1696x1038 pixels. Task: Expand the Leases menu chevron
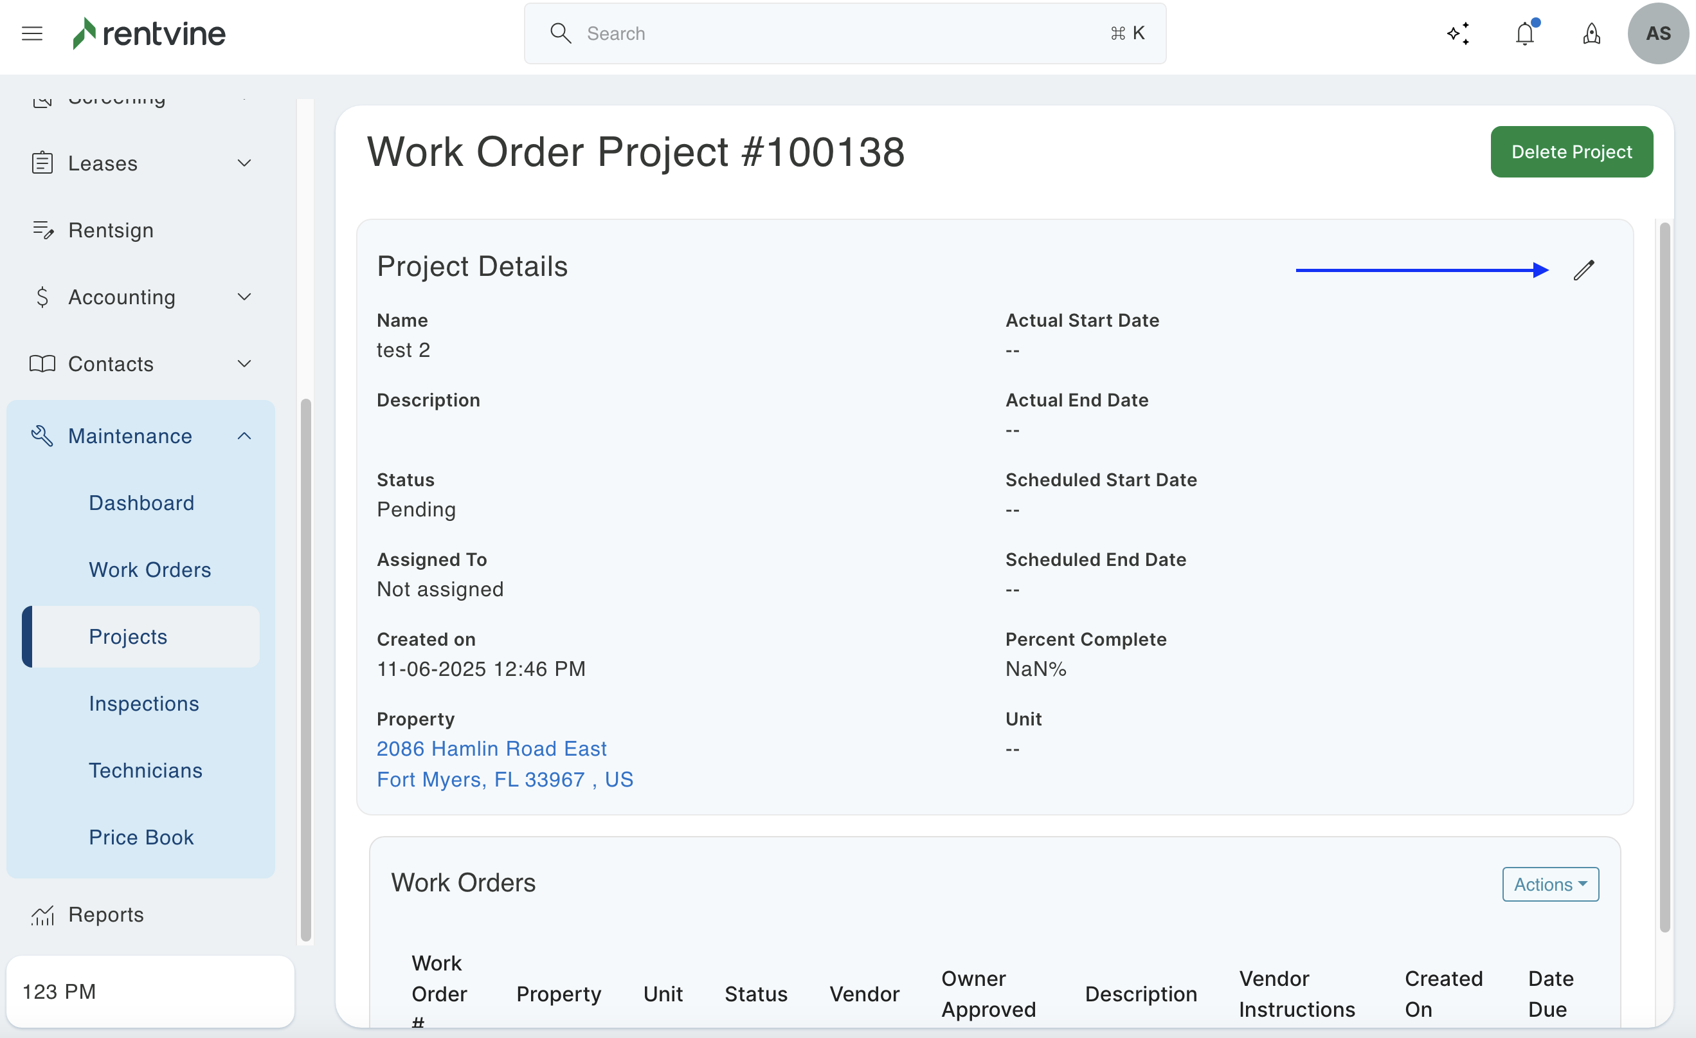[x=244, y=163]
